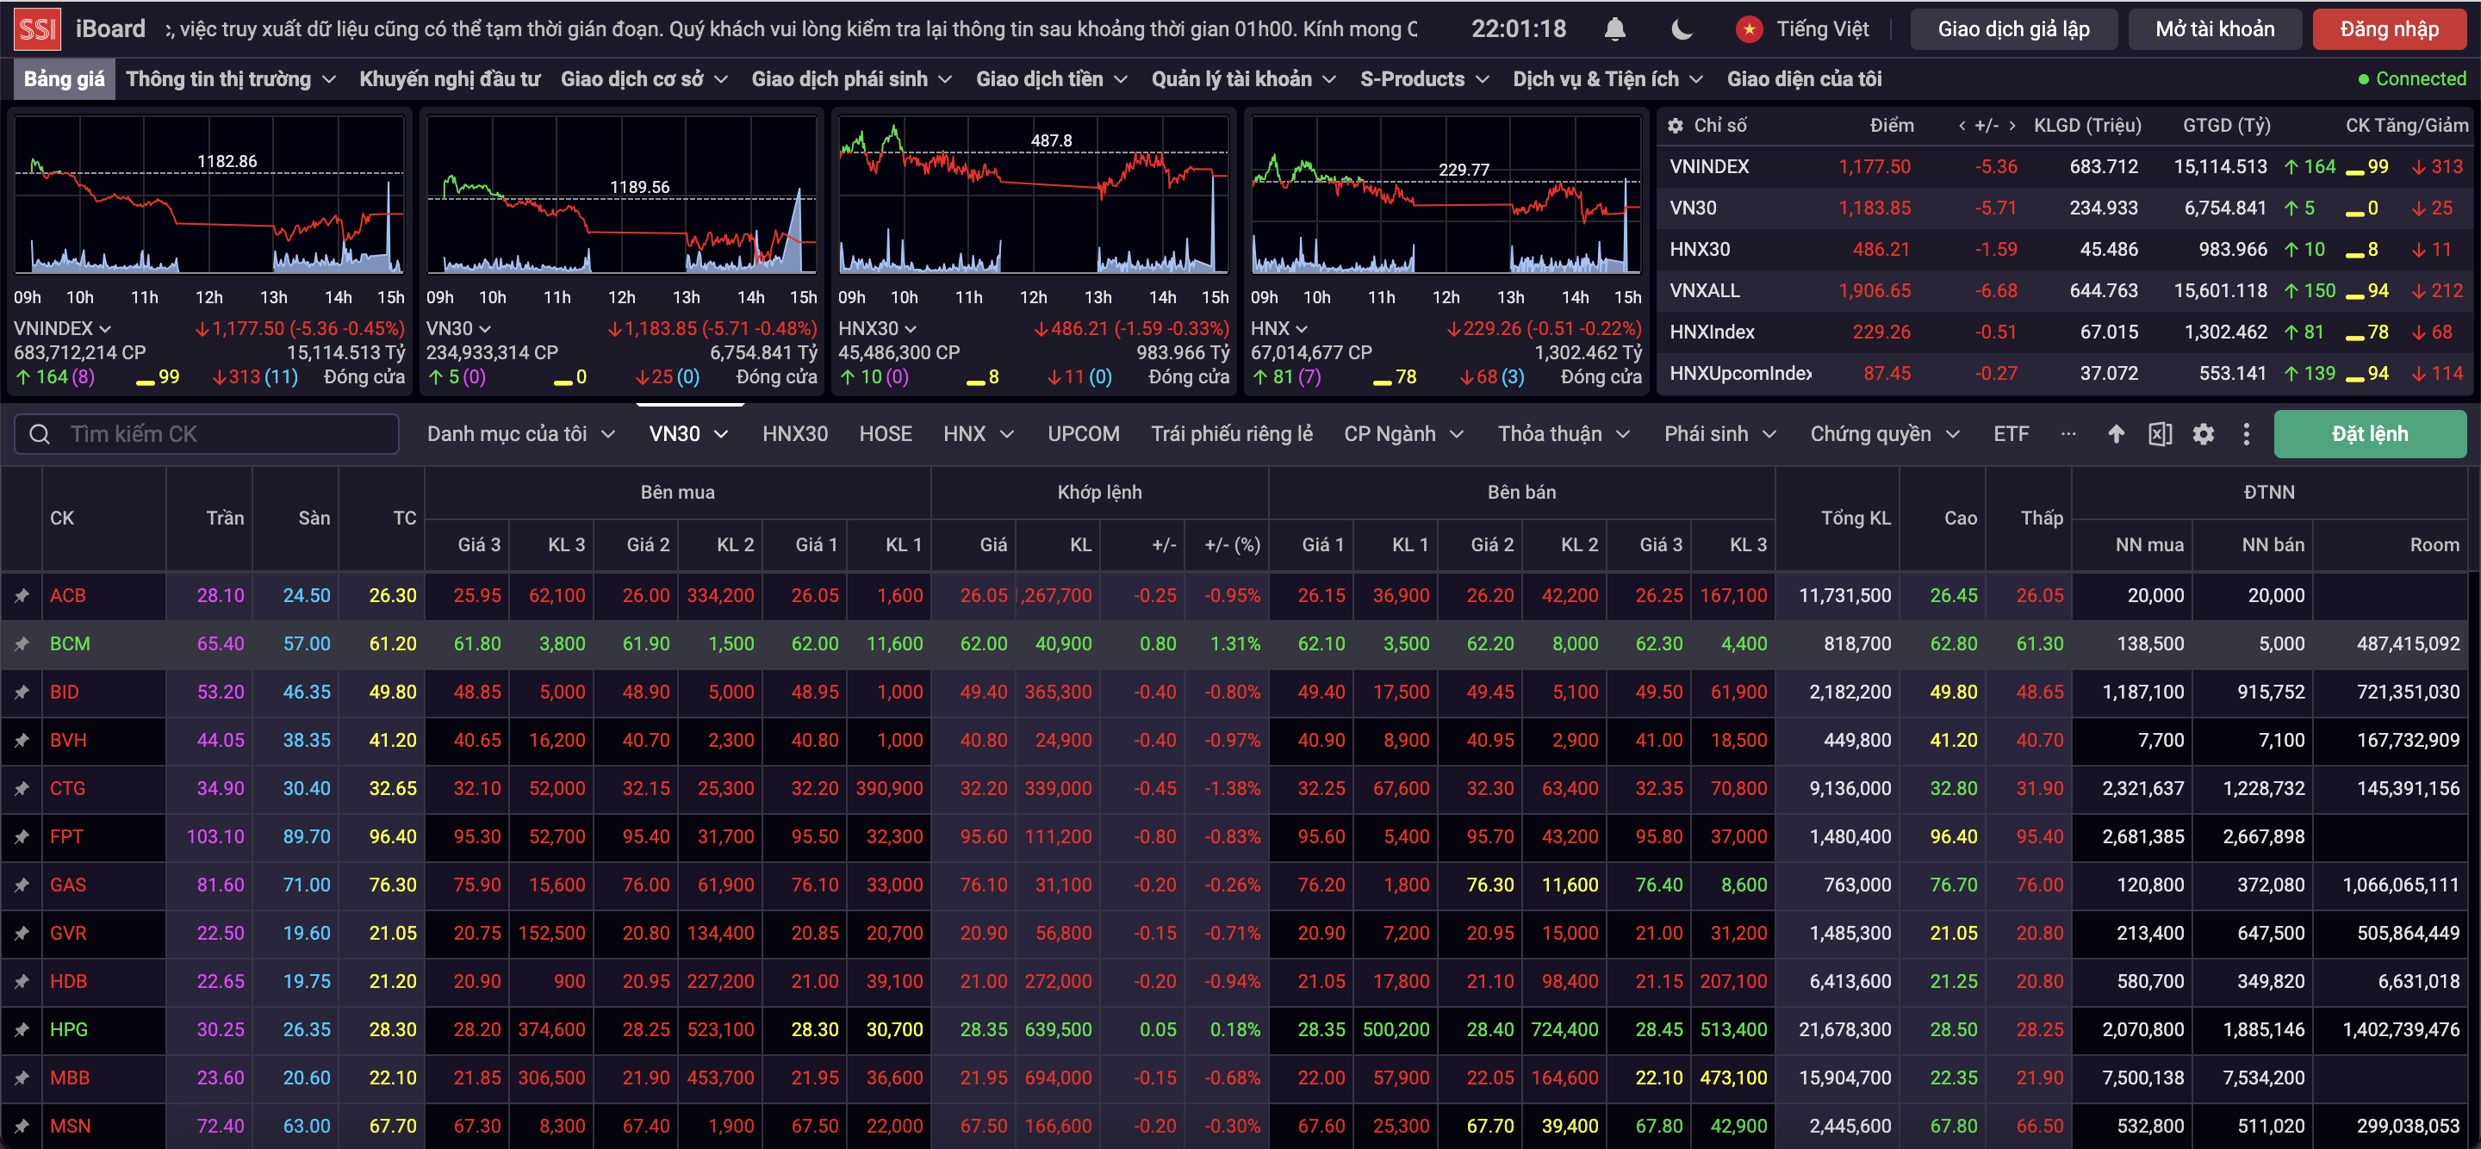This screenshot has width=2481, height=1149.
Task: Click the green Đặt lệnh button
Action: tap(2369, 434)
